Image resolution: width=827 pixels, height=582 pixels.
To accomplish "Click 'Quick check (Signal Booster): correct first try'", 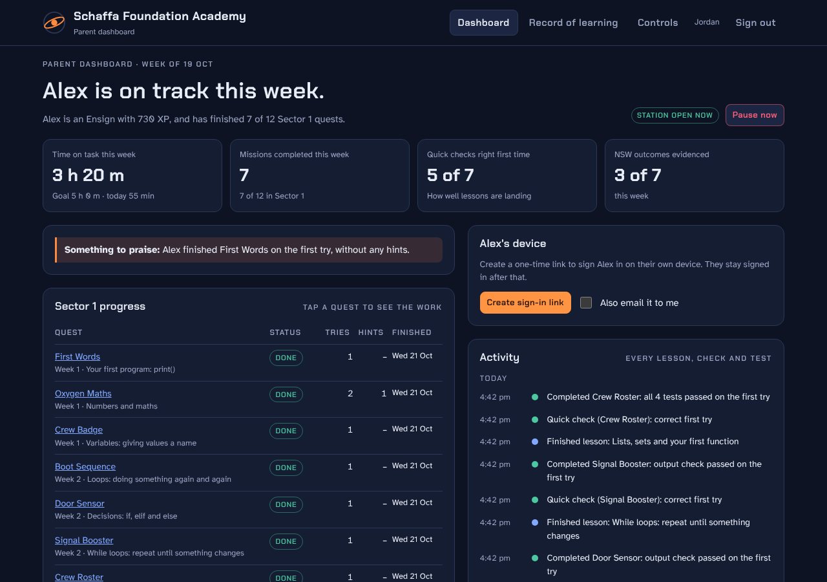I will (x=634, y=500).
